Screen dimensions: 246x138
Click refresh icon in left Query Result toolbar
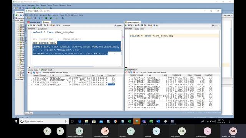pyautogui.click(x=34, y=72)
